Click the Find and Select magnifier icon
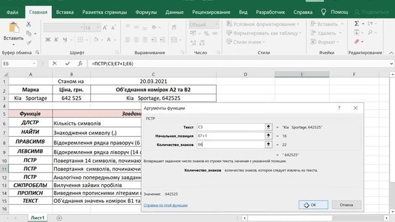Viewport: 395px width, 222px height. [x=370, y=33]
